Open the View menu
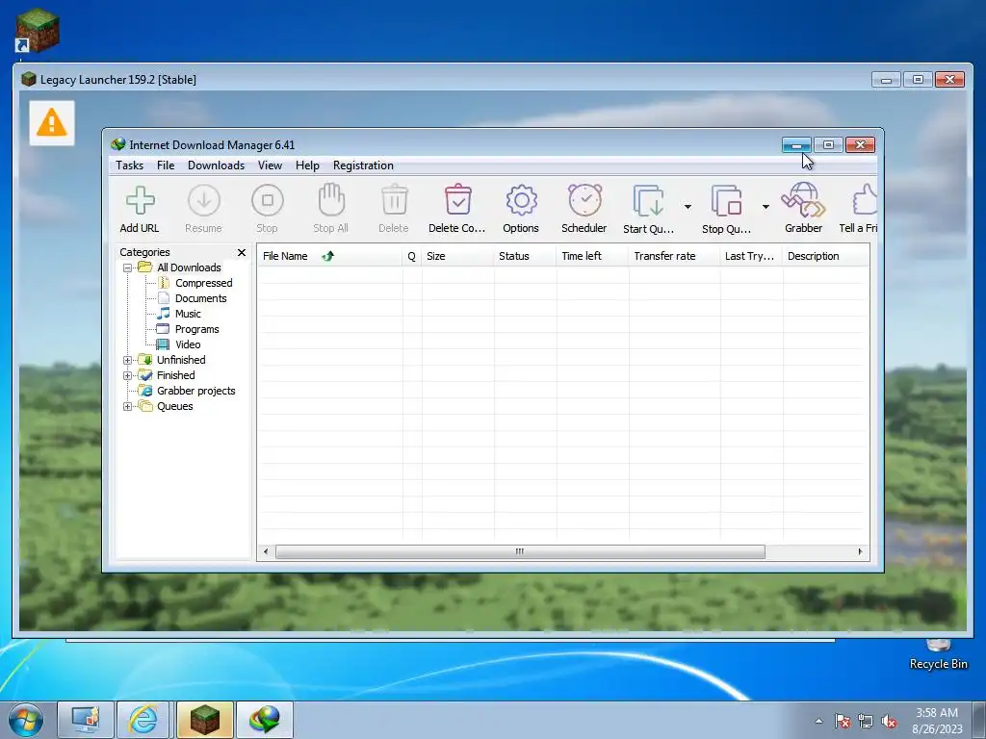The width and height of the screenshot is (986, 739). [270, 166]
